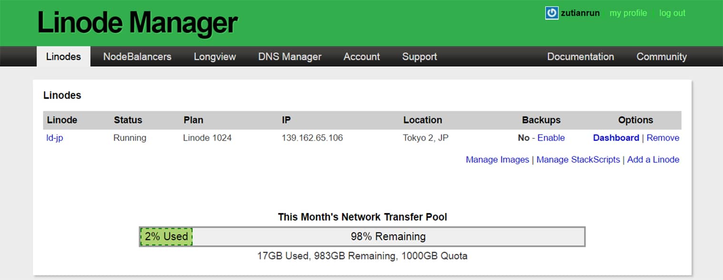Click the power icon next to zutianrun
This screenshot has height=280, width=723.
[x=552, y=13]
